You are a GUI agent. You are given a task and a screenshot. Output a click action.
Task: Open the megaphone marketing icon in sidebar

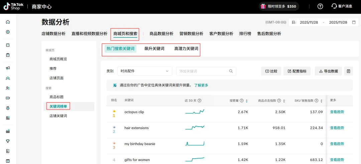click(x=8, y=68)
